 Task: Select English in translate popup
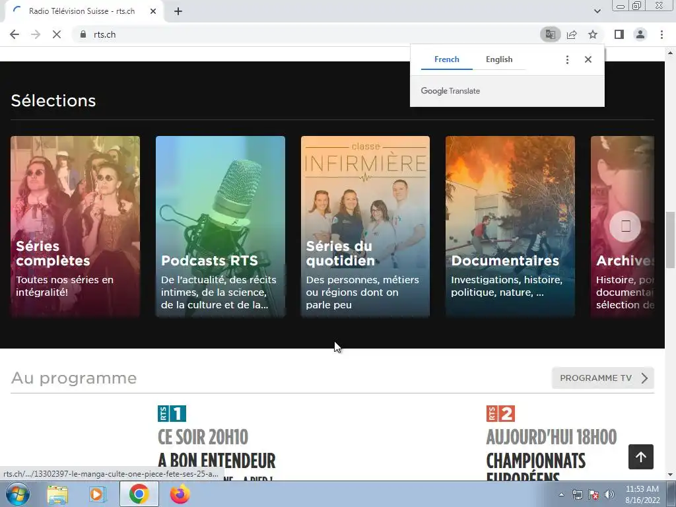(499, 59)
